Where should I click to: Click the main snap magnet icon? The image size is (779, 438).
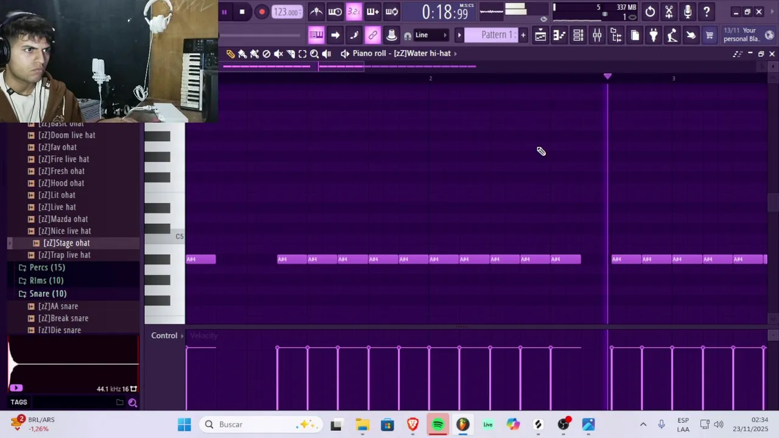(408, 36)
